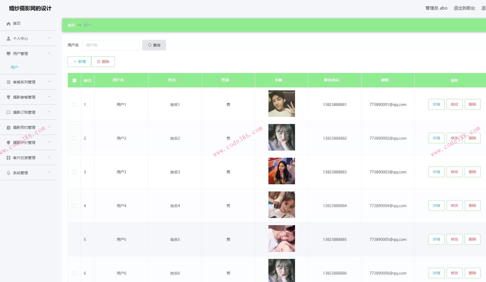This screenshot has height=282, width=486.
Task: Click 修改 for 用户3
Action: (454, 172)
